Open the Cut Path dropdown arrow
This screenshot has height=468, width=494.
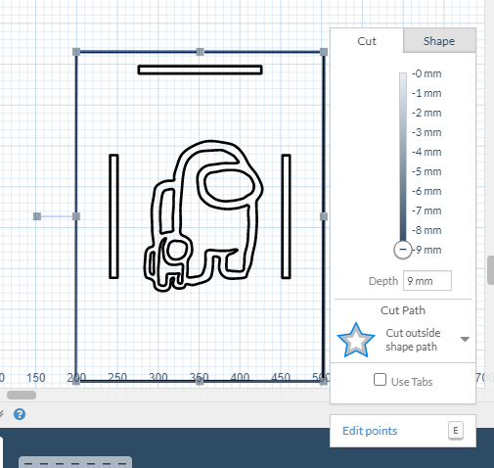(465, 339)
